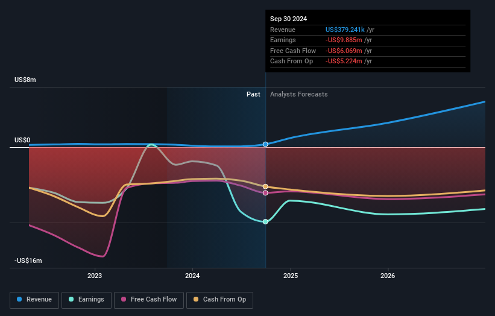Viewport: 495px width, 316px height.
Task: Click the Sep 30 2024 tooltip date
Action: click(x=289, y=19)
